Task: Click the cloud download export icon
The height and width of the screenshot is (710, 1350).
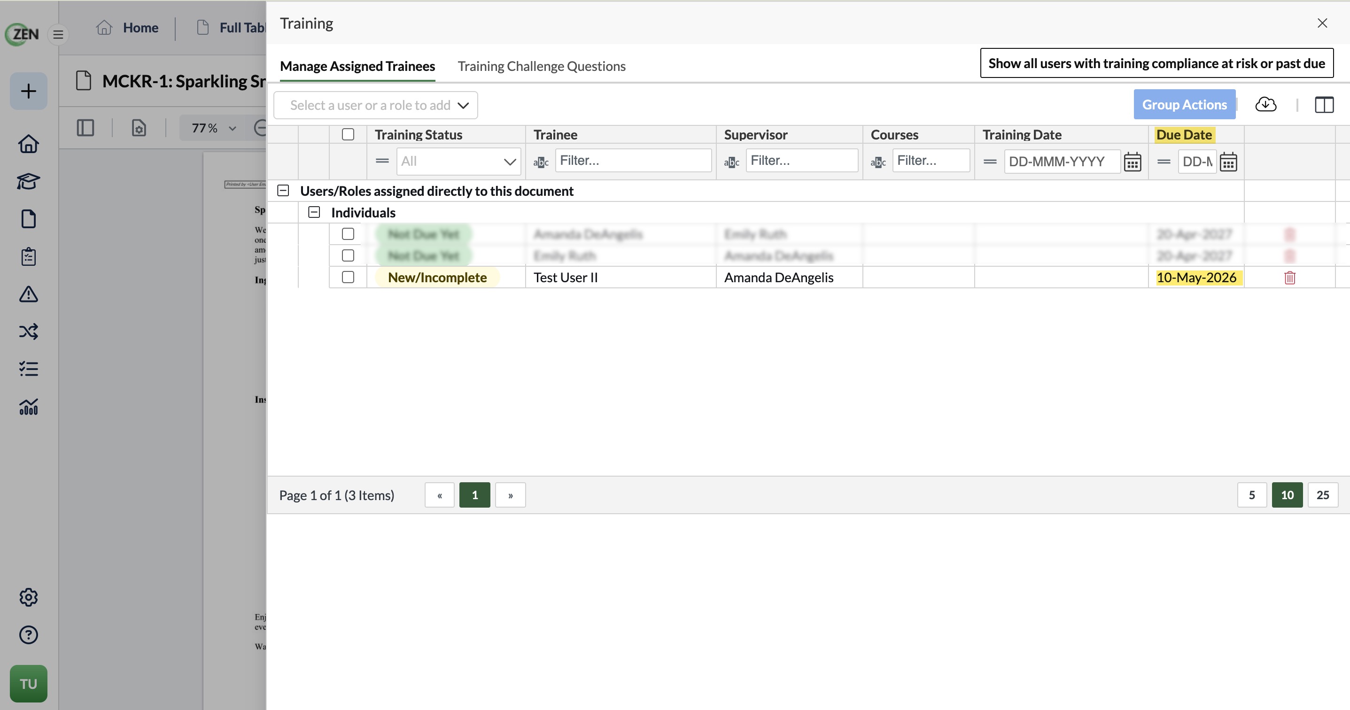Action: [1265, 104]
